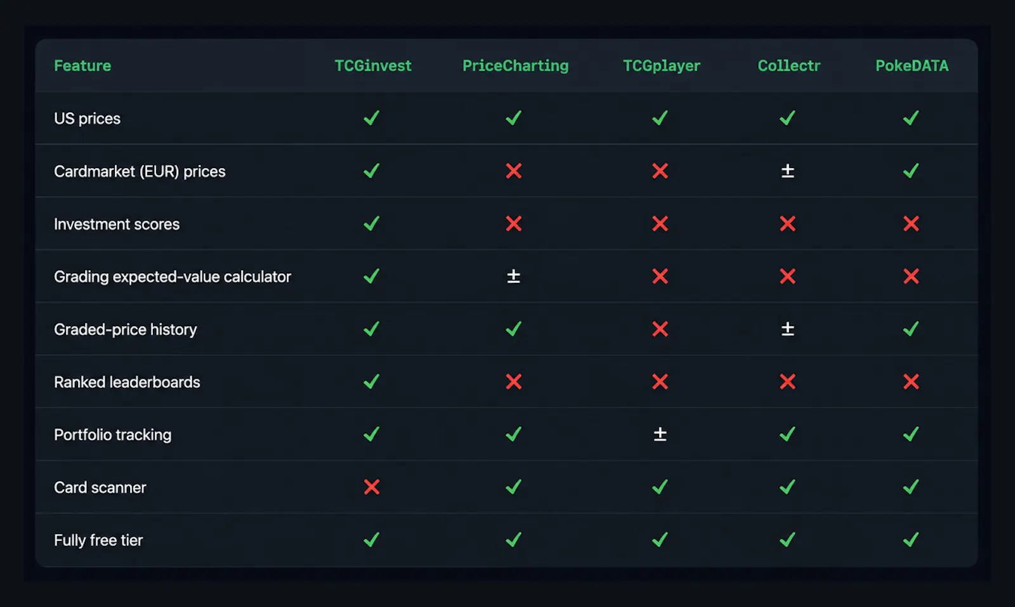Screen dimensions: 1015x607
Task: Click Collectr checkmark for Portfolio tracking
Action: (788, 434)
